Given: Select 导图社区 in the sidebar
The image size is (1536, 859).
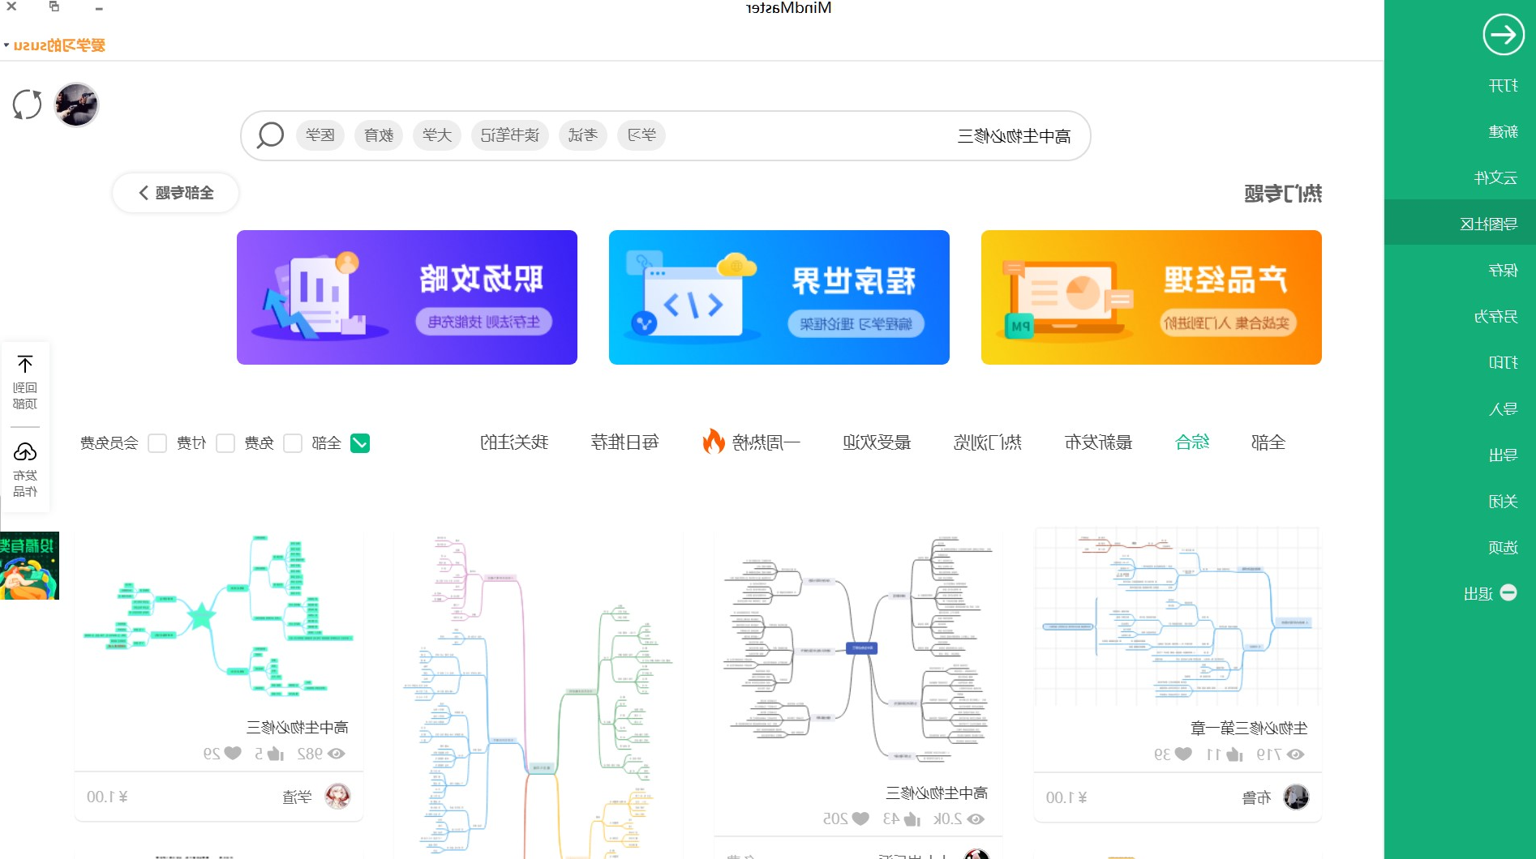Looking at the screenshot, I should pyautogui.click(x=1460, y=223).
